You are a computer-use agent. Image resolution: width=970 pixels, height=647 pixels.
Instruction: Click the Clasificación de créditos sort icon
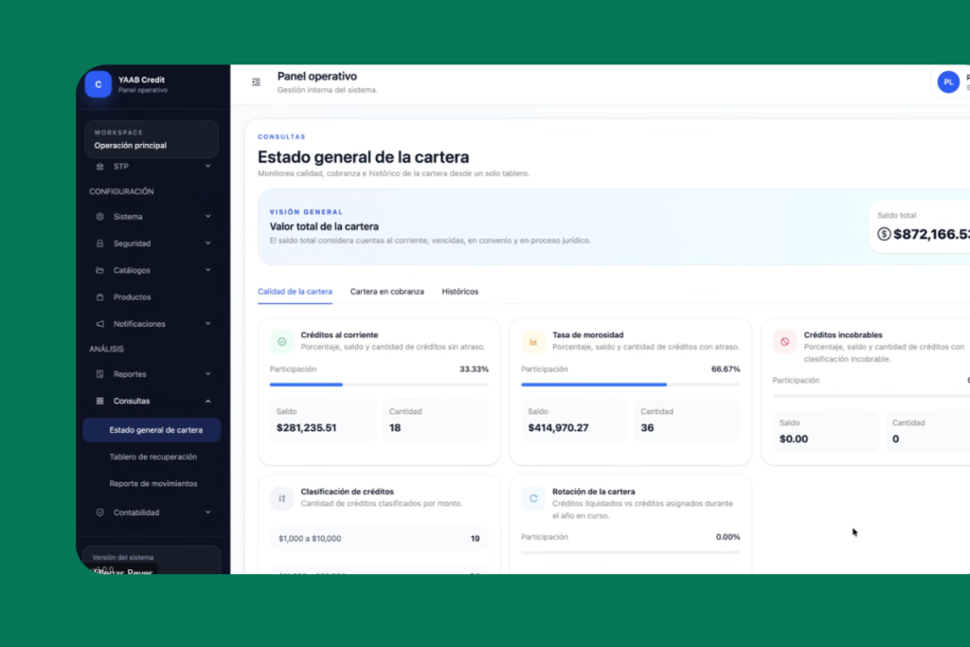point(282,497)
